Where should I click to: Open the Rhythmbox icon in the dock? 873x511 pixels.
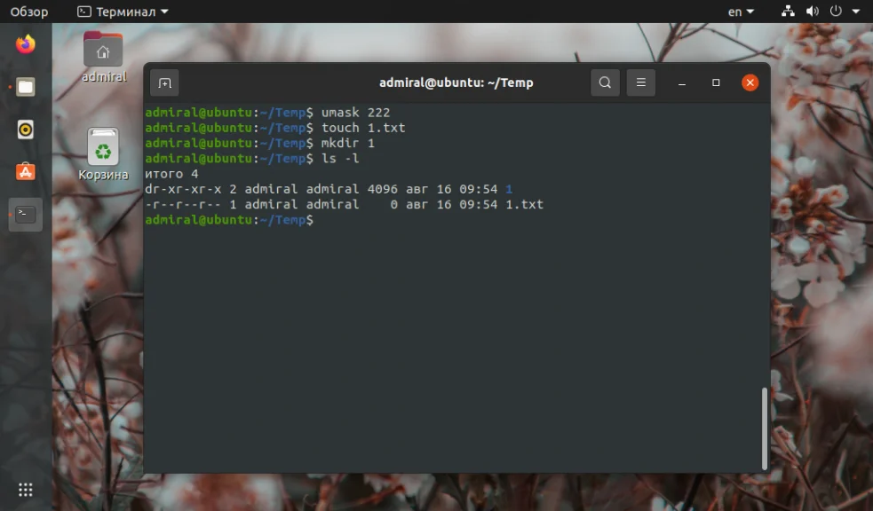[25, 129]
